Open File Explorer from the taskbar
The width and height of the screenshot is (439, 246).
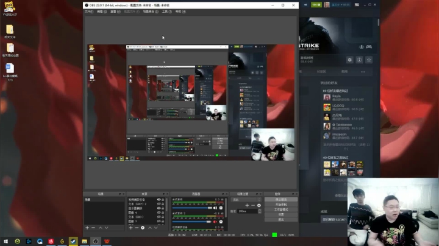click(x=84, y=241)
